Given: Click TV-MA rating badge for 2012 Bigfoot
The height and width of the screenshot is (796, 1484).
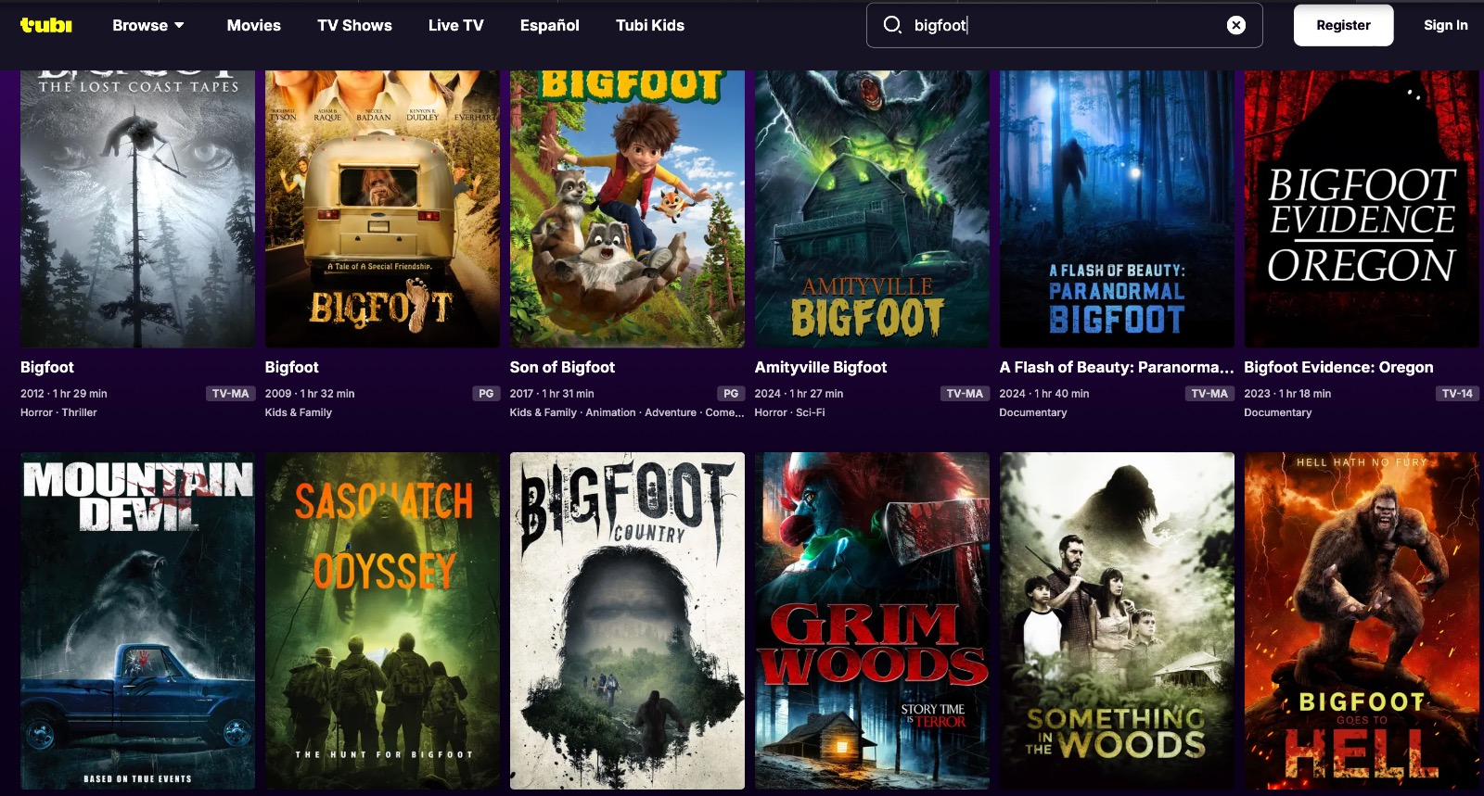Looking at the screenshot, I should [x=230, y=394].
